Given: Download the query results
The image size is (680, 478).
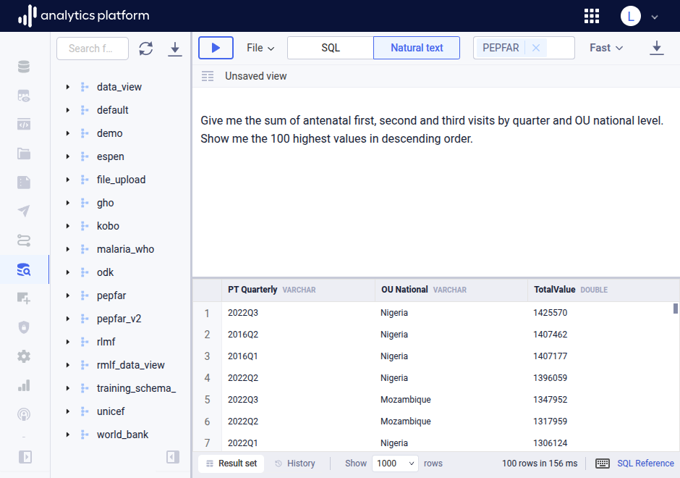Looking at the screenshot, I should pyautogui.click(x=657, y=48).
